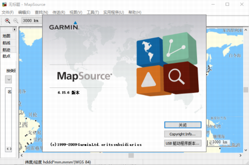Switch to the 航迹 tab
This screenshot has height=165, width=249.
[6, 50]
